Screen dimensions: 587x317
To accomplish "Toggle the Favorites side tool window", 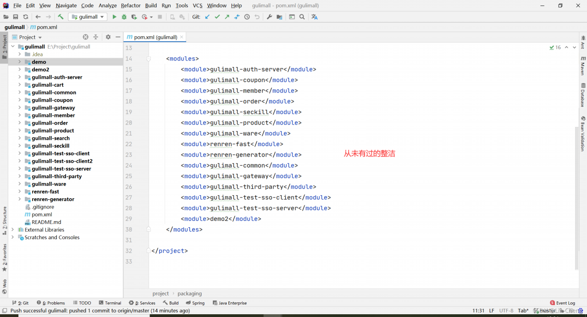I will tap(5, 257).
